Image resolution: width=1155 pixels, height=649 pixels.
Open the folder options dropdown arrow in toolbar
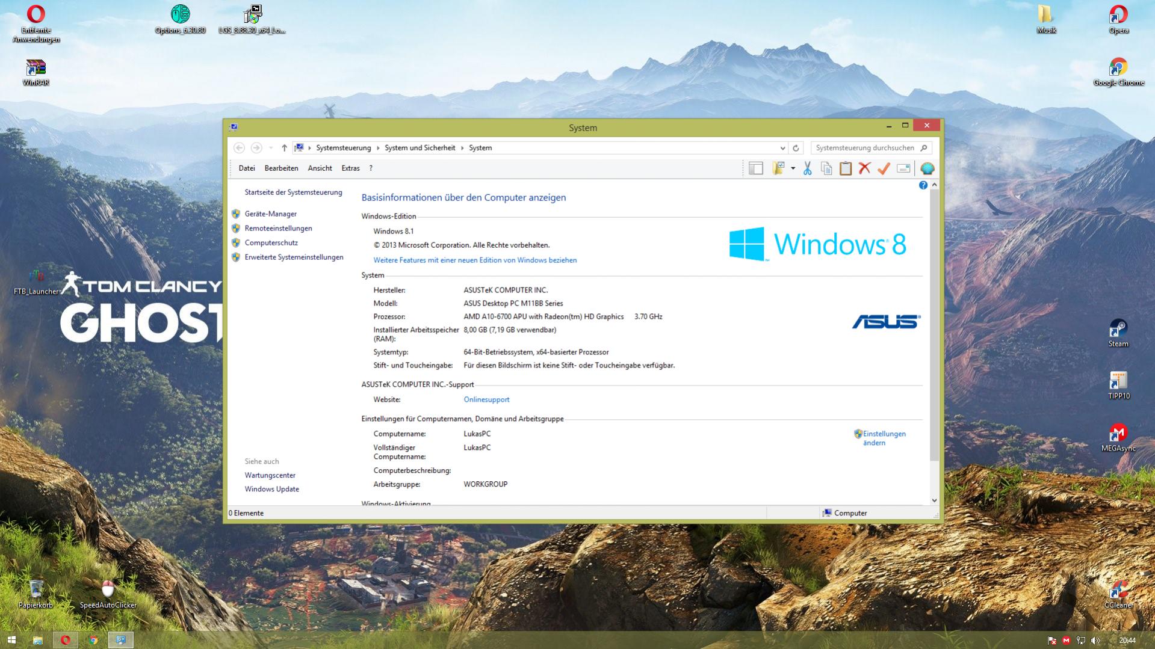click(x=793, y=168)
